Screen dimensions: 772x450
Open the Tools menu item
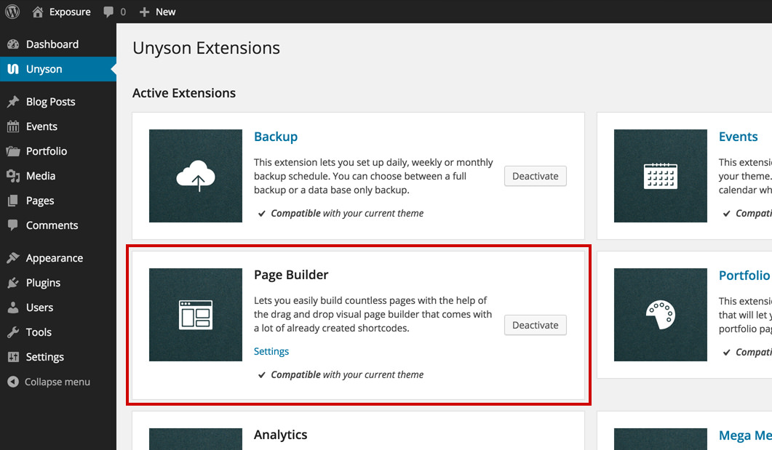pyautogui.click(x=58, y=332)
